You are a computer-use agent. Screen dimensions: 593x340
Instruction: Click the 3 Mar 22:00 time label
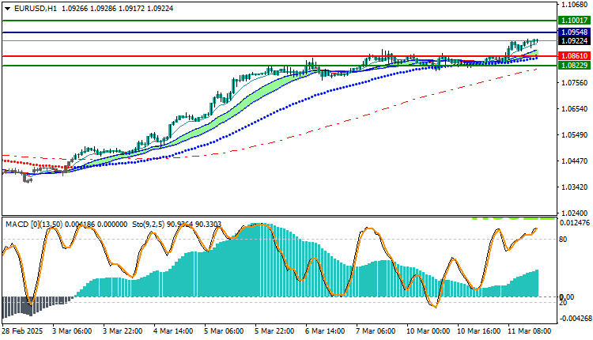[x=123, y=331]
